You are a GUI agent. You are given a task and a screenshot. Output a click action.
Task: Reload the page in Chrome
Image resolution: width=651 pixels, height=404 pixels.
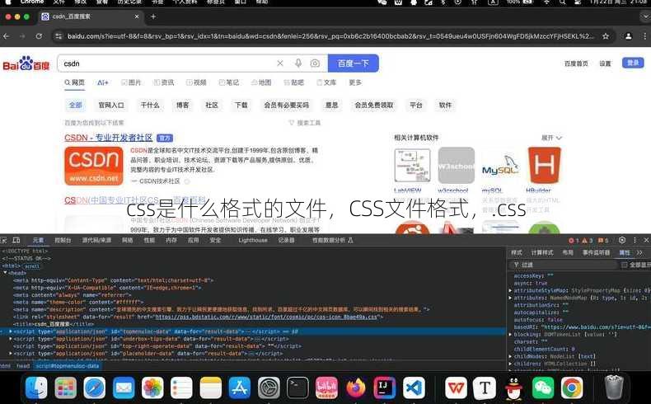tap(39, 36)
